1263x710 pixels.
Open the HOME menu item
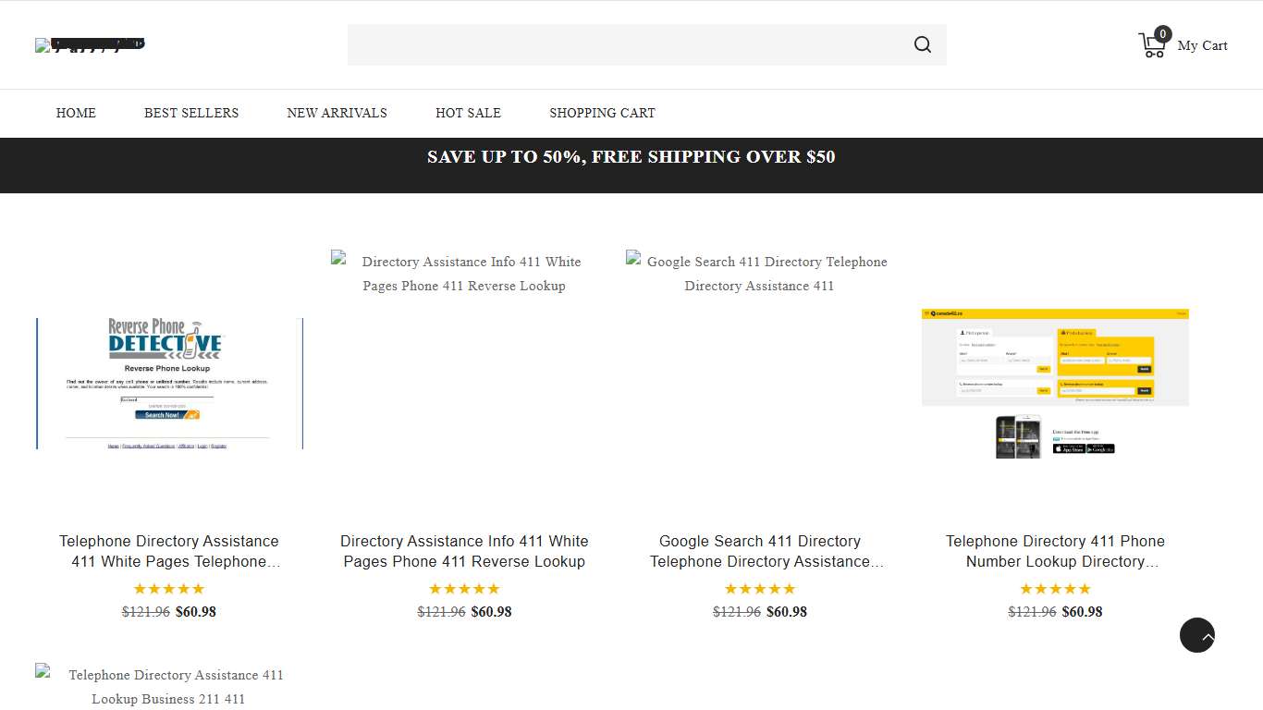(x=76, y=113)
